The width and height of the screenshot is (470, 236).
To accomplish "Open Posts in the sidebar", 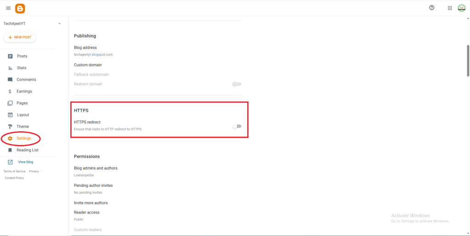I will [x=22, y=56].
